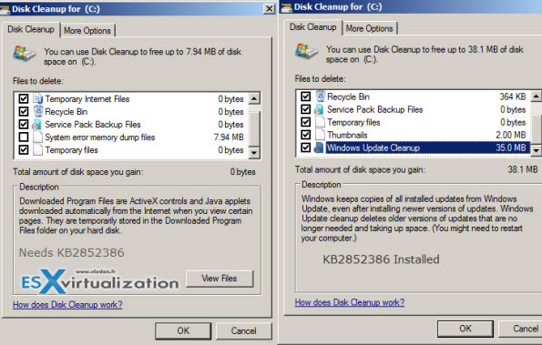The image size is (542, 345).
Task: Click the Service Pack Backup Files icon in left window
Action: (37, 125)
